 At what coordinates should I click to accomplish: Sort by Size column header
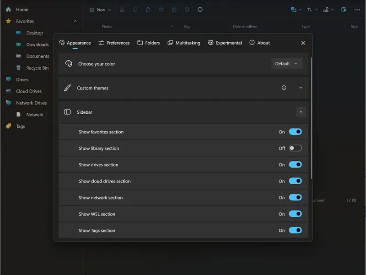point(354,27)
